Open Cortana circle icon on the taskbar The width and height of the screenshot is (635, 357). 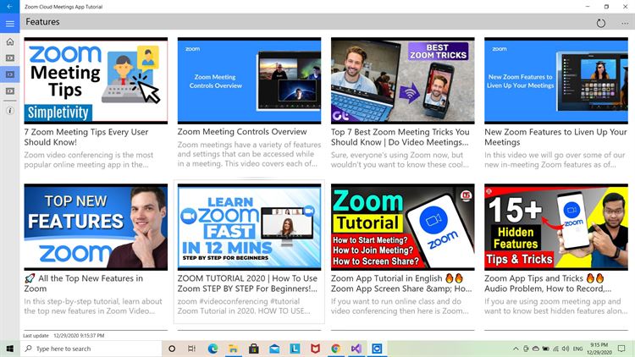pos(172,349)
